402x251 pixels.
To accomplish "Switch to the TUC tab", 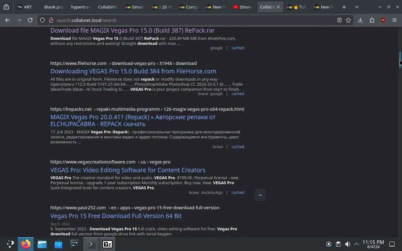I will pyautogui.click(x=297, y=7).
